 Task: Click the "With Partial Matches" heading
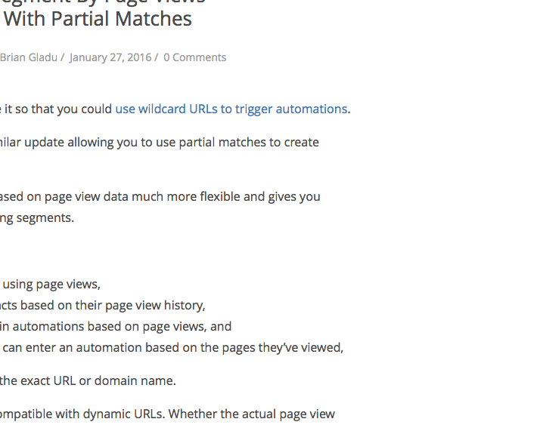98,19
